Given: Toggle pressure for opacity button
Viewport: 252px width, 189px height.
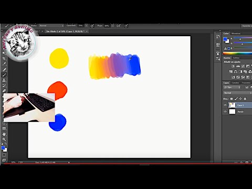Looking at the screenshot, I should (x=92, y=26).
